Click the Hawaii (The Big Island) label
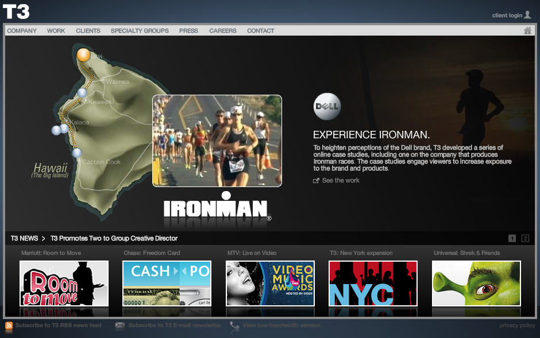Viewport: 540px width, 338px height. pyautogui.click(x=50, y=170)
